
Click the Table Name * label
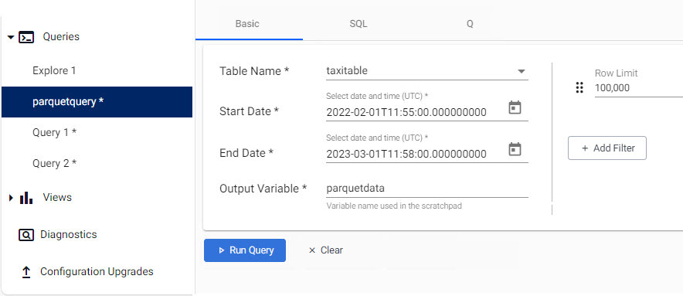pyautogui.click(x=254, y=70)
